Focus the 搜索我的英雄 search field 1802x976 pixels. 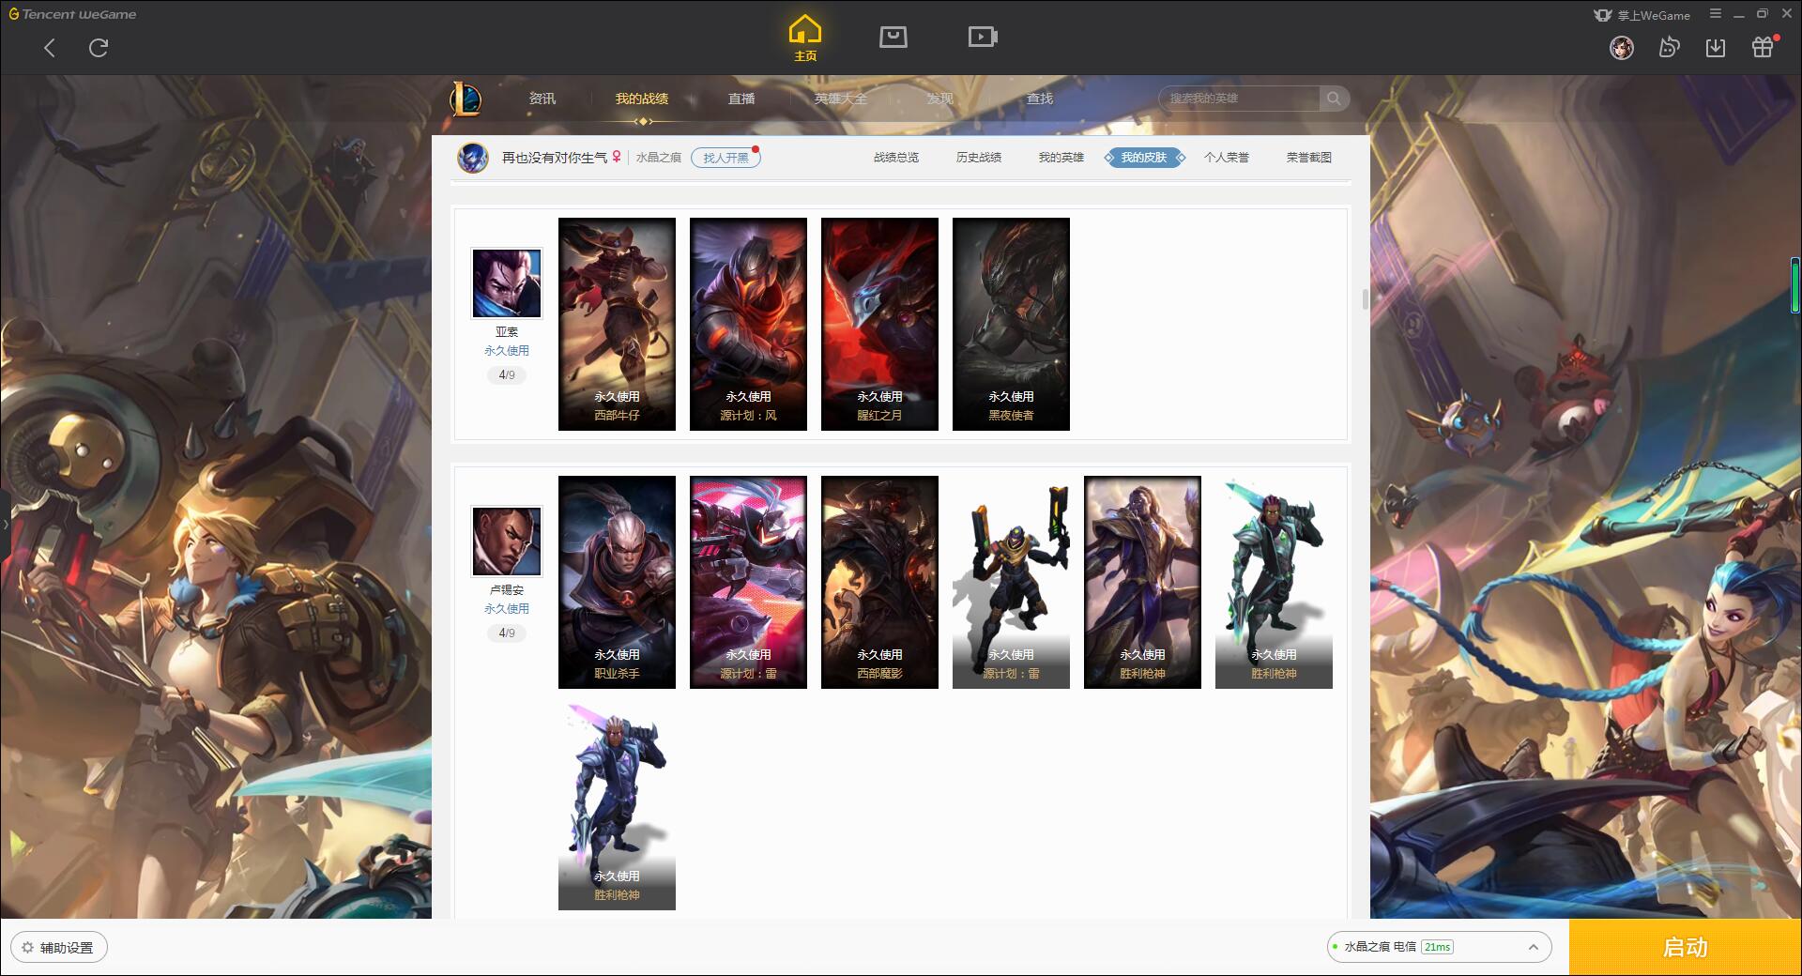click(x=1239, y=99)
